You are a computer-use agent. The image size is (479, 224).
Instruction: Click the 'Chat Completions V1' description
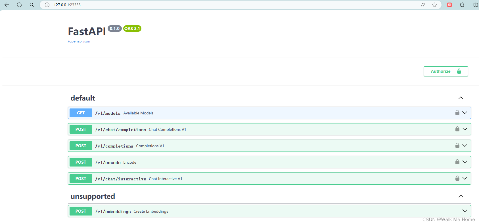click(x=168, y=129)
